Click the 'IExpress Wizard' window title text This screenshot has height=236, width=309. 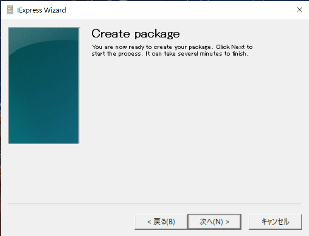(x=41, y=10)
